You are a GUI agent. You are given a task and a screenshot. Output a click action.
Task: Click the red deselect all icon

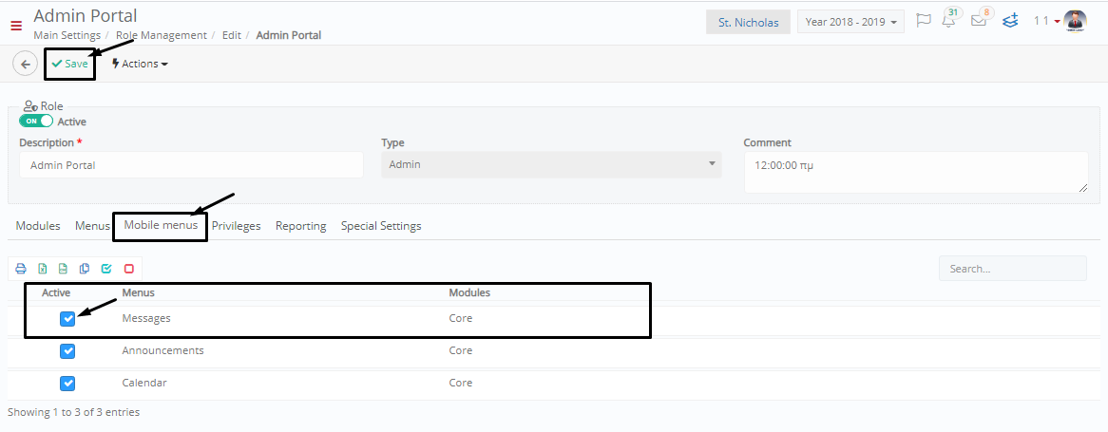point(128,269)
